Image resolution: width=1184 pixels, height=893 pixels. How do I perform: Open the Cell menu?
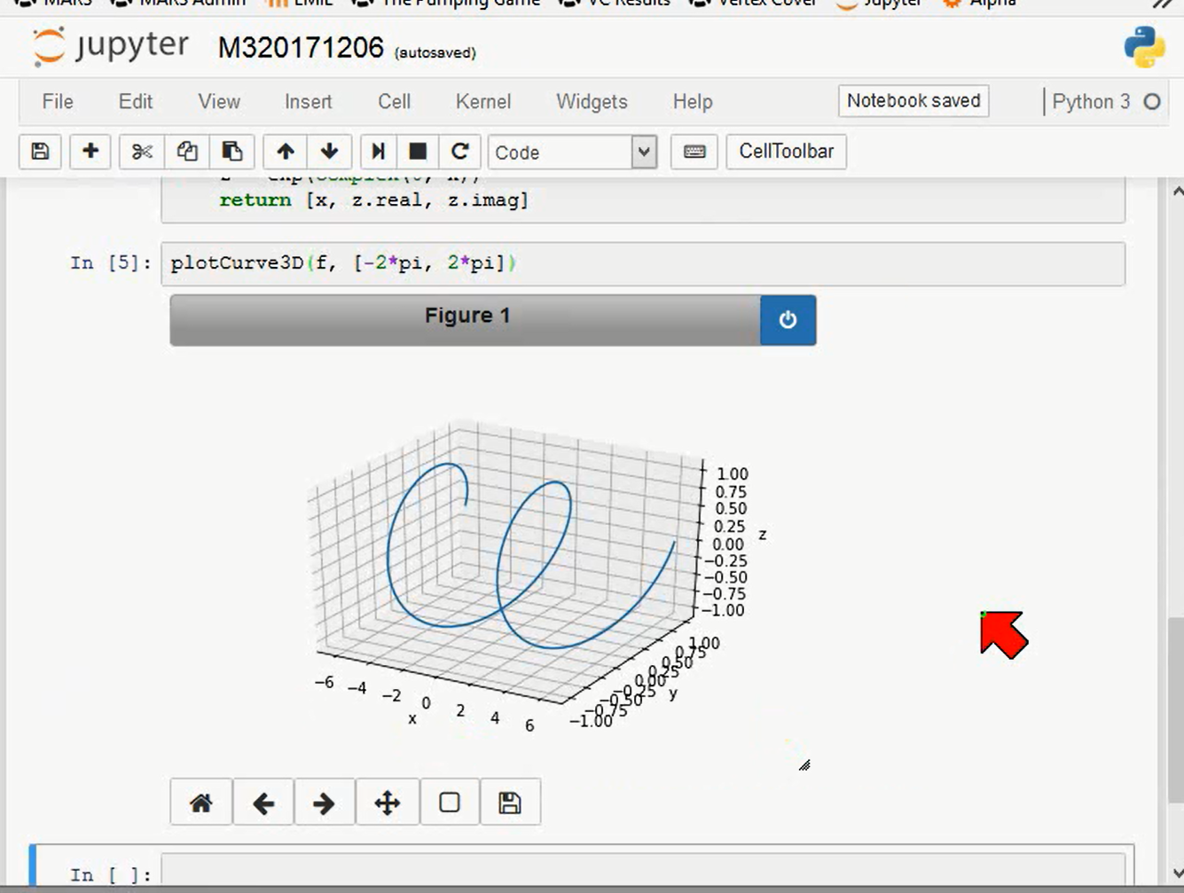point(394,102)
